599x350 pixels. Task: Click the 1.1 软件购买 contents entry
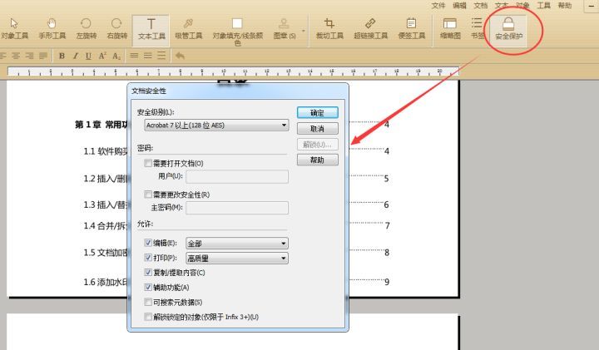pos(106,151)
